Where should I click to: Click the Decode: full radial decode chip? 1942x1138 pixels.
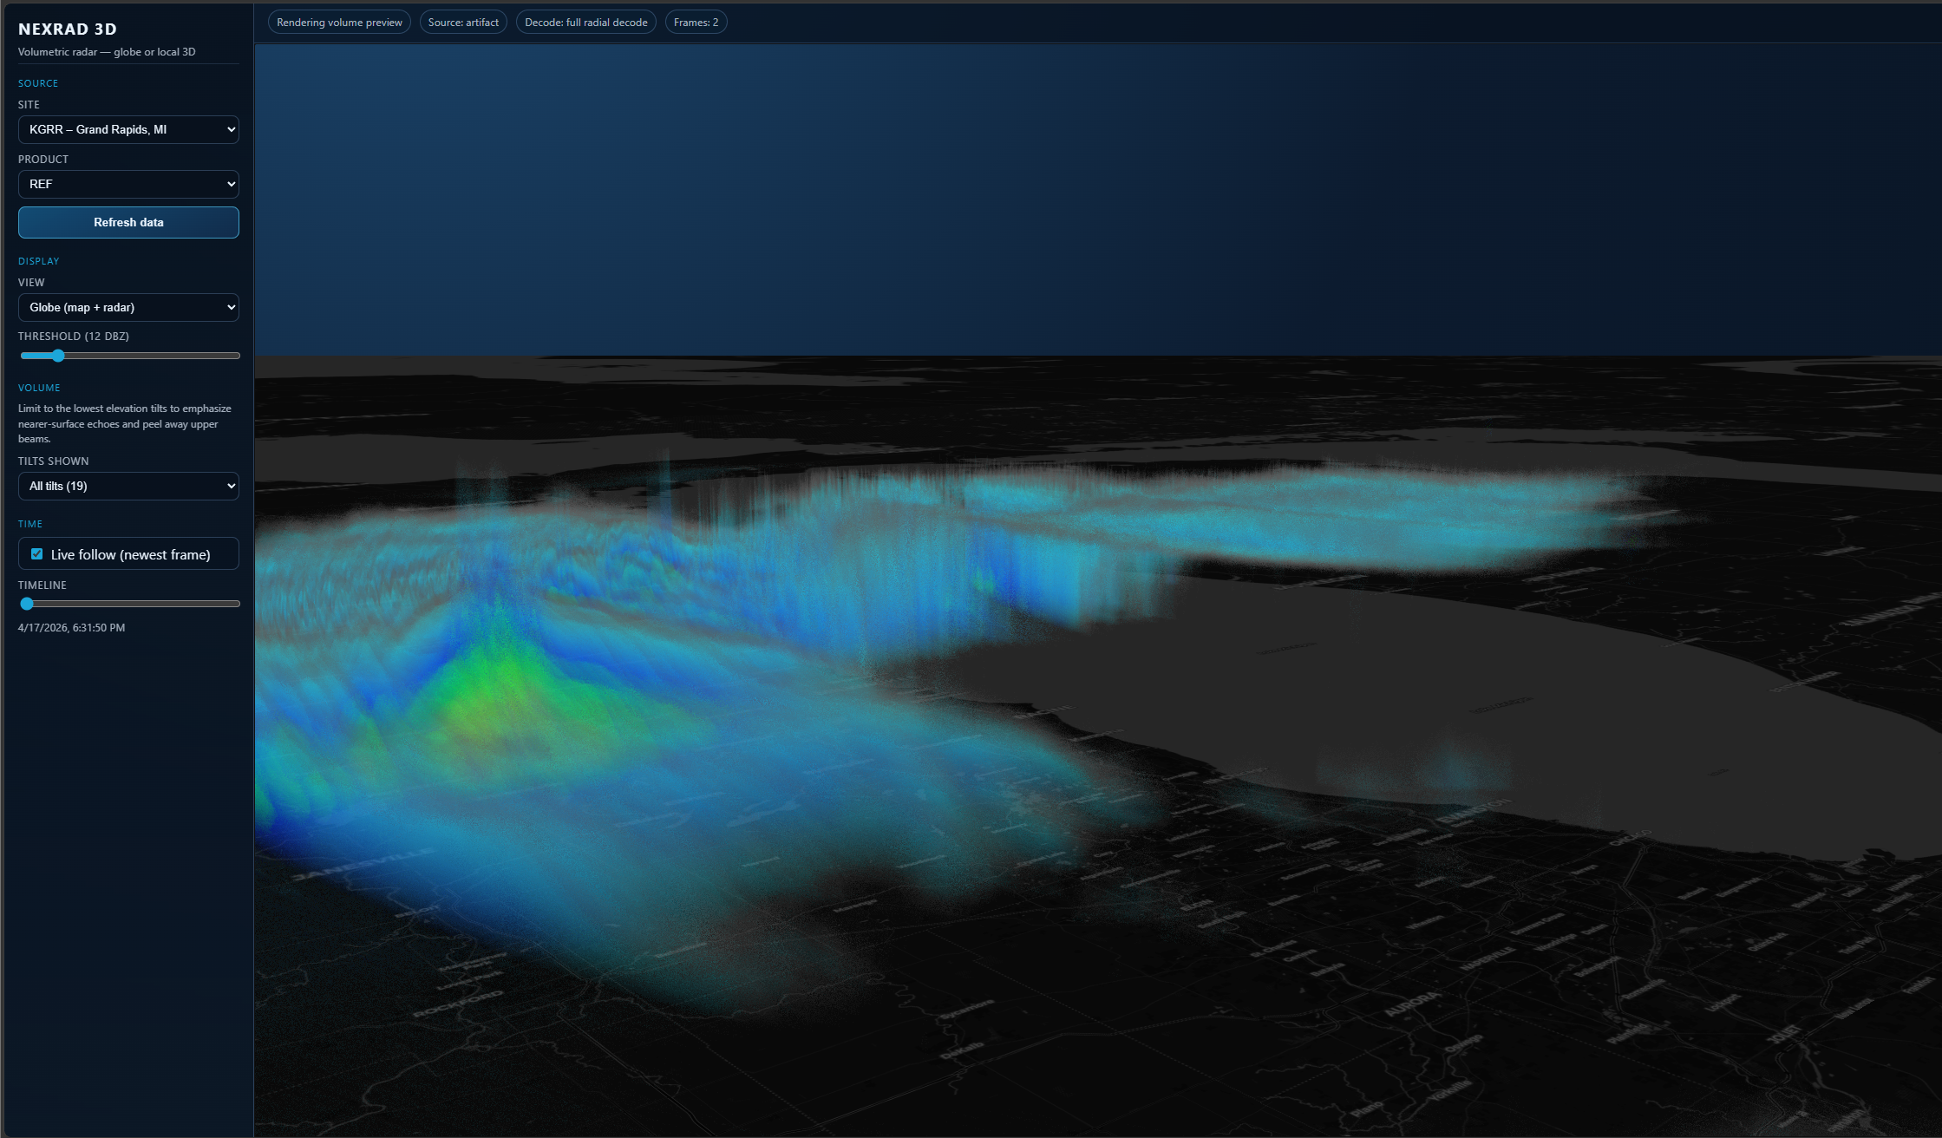point(585,23)
